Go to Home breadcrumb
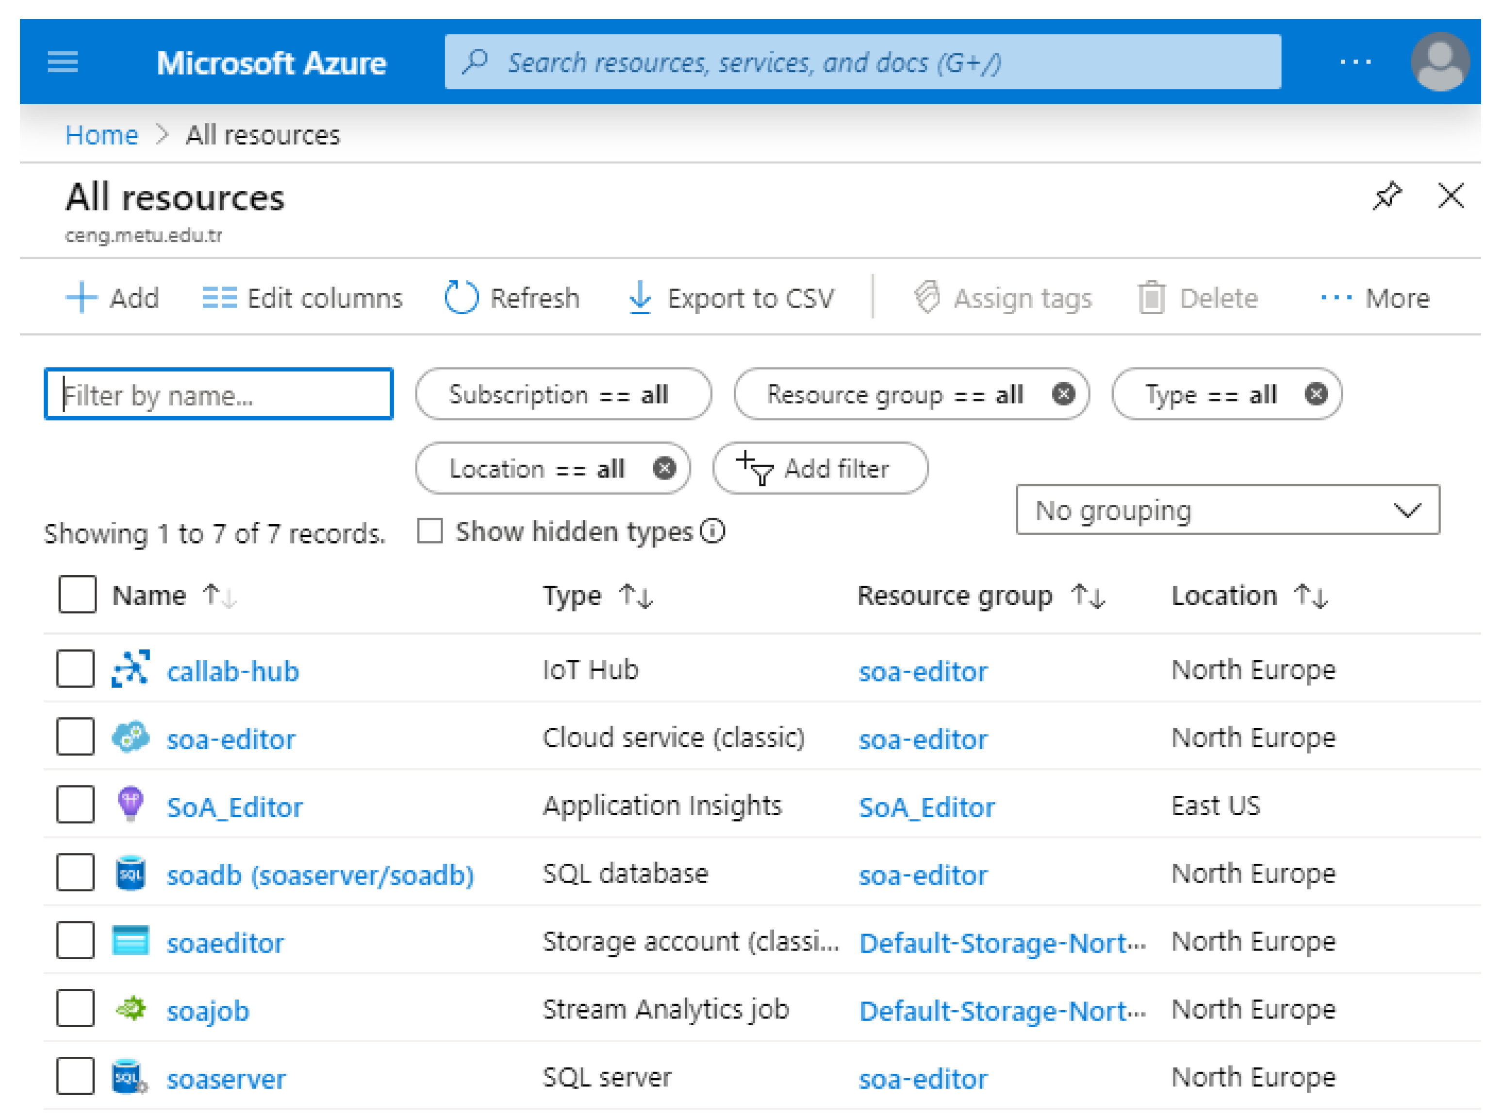This screenshot has width=1502, height=1113. point(101,135)
